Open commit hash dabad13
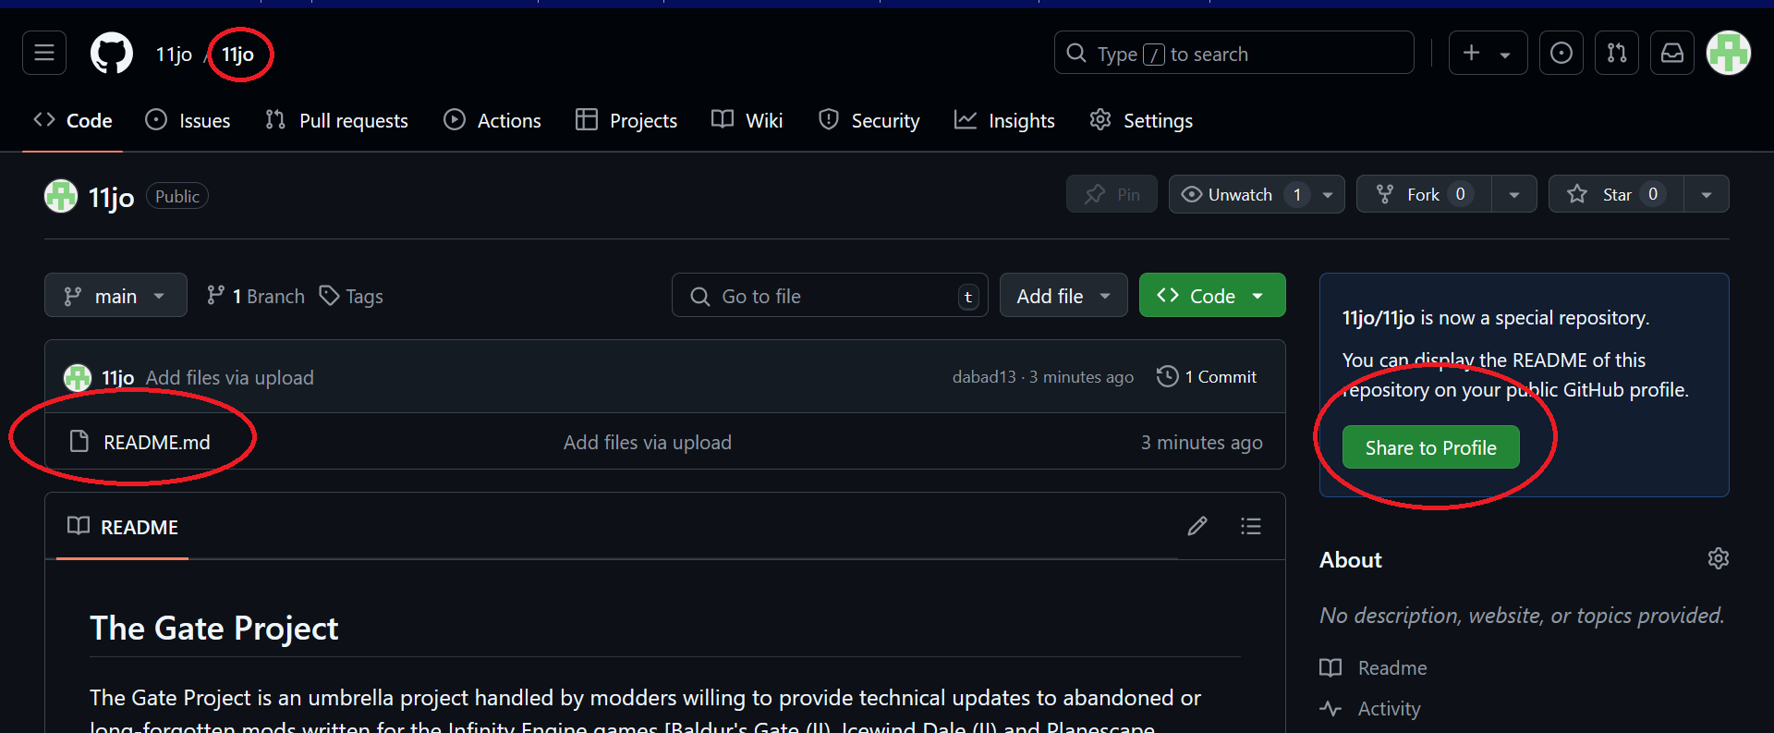The width and height of the screenshot is (1774, 733). click(984, 377)
